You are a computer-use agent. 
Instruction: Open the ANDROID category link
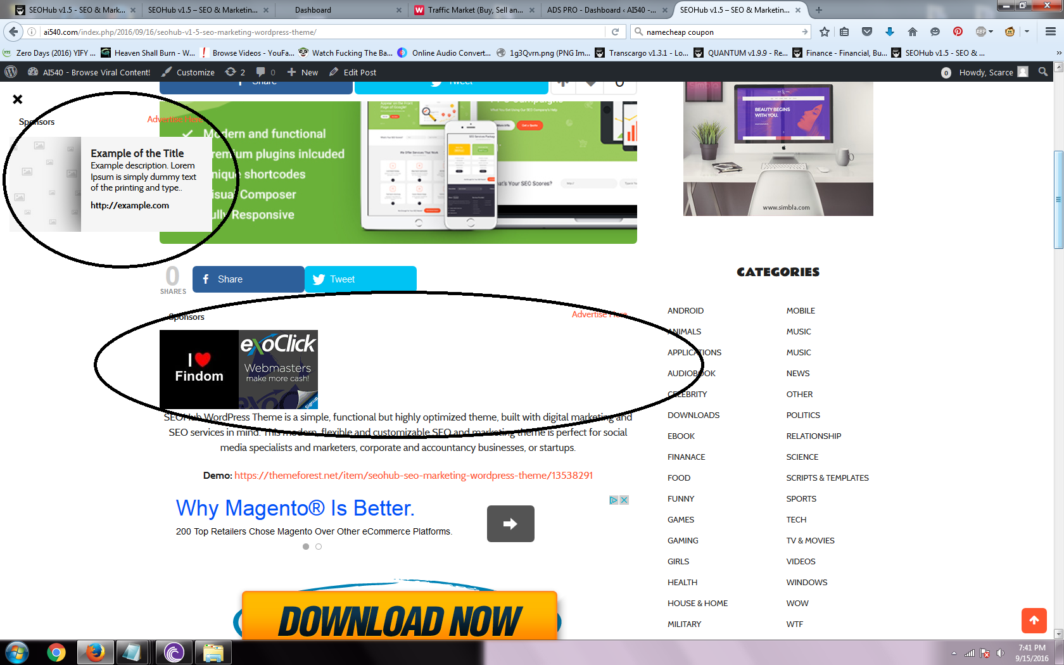coord(685,311)
